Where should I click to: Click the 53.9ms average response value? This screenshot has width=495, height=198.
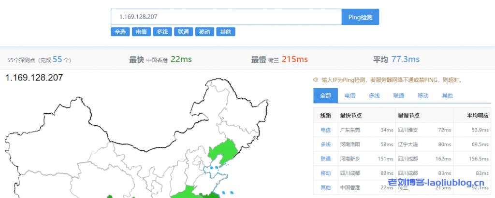click(480, 130)
